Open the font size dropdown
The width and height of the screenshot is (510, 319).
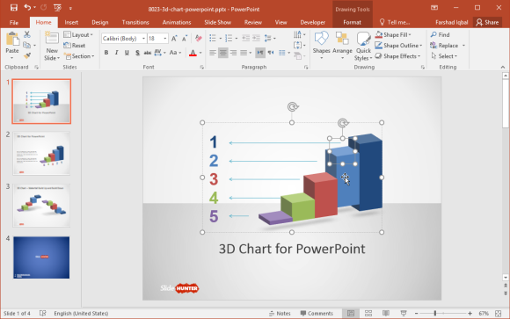[165, 39]
